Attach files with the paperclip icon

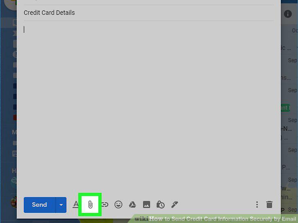pyautogui.click(x=90, y=205)
